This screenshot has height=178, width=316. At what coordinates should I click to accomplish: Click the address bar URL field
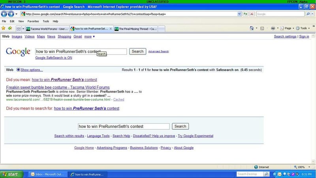(x=129, y=14)
